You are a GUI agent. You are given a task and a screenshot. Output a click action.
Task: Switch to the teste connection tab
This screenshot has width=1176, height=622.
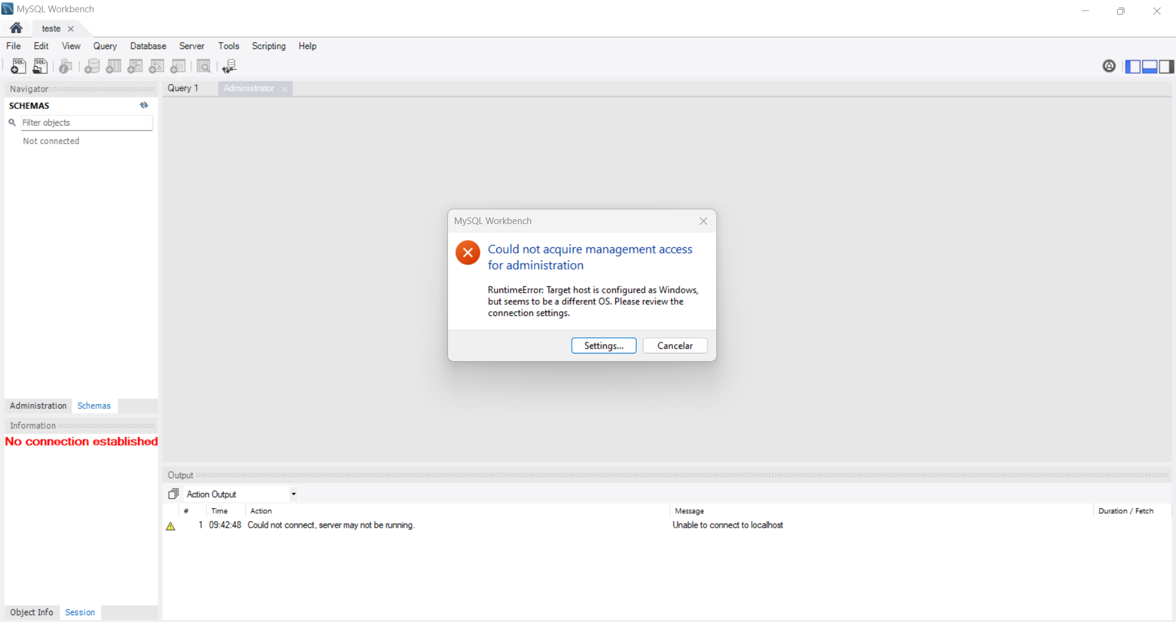coord(51,28)
